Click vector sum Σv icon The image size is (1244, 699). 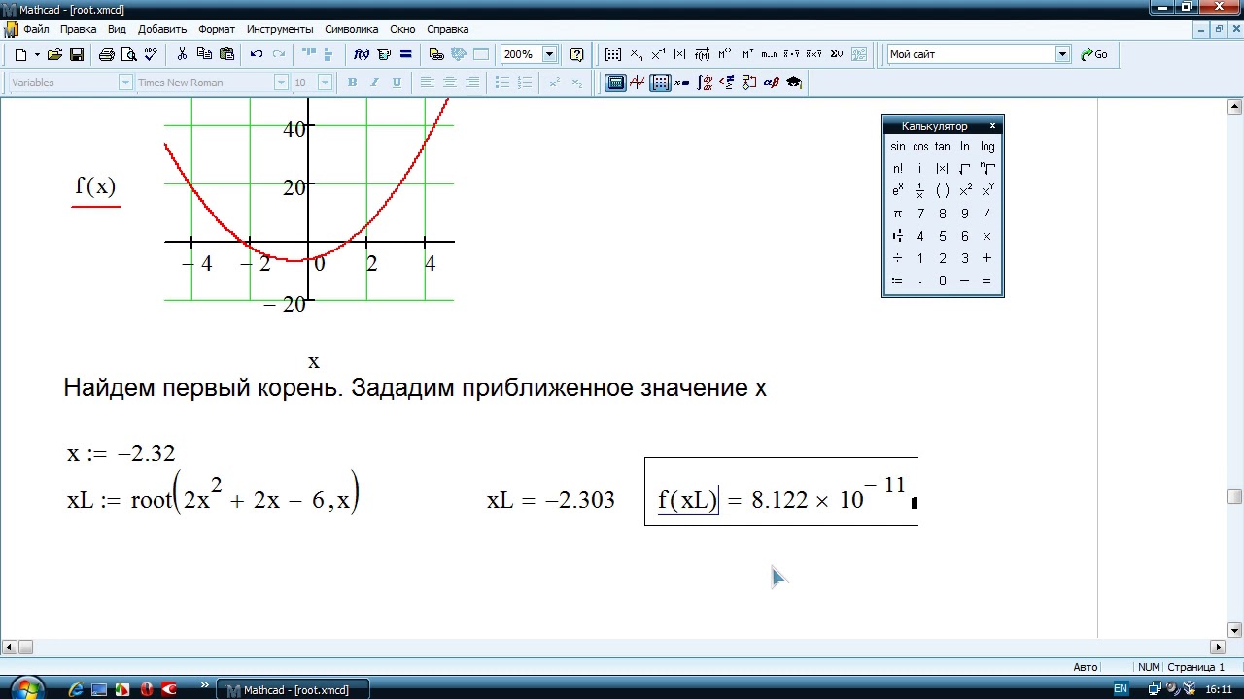tap(837, 54)
